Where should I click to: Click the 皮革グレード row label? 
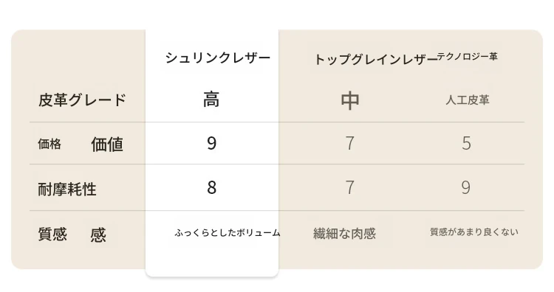click(82, 100)
